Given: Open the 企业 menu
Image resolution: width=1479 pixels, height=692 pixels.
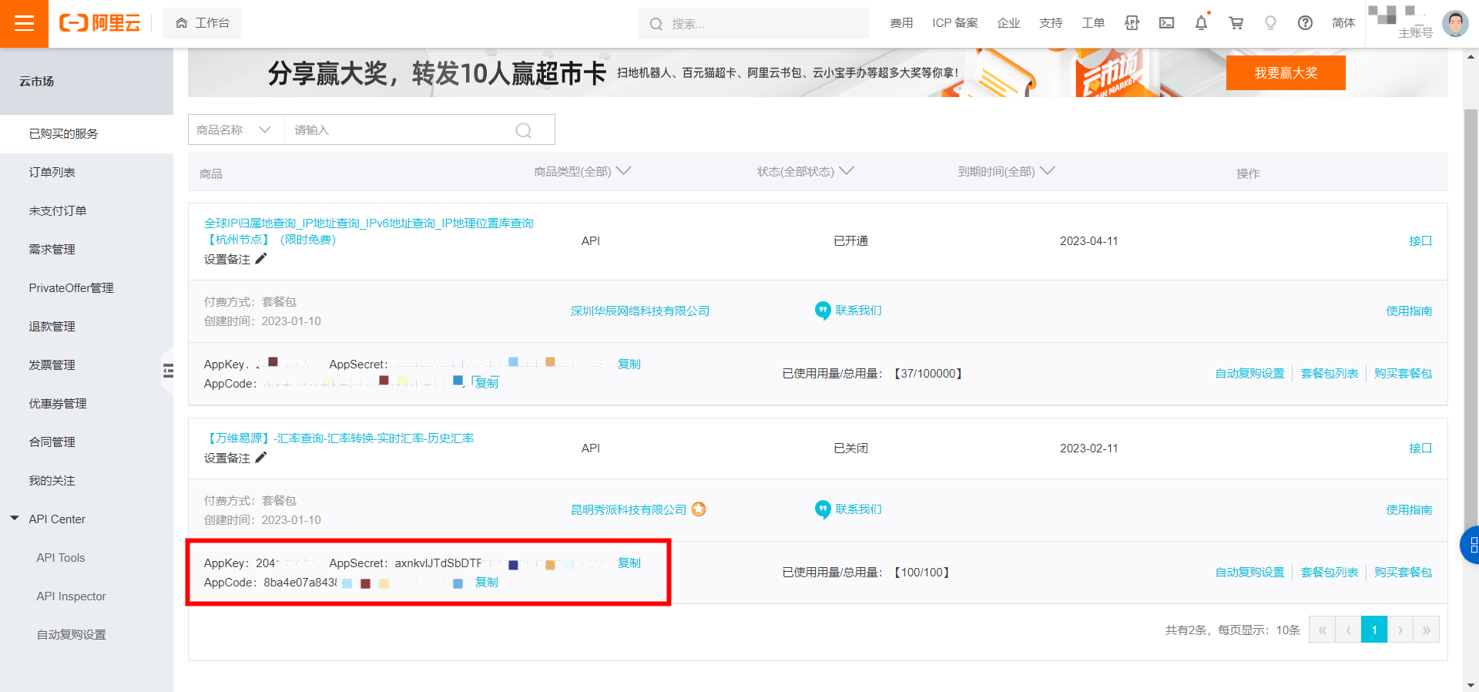Looking at the screenshot, I should coord(1008,23).
